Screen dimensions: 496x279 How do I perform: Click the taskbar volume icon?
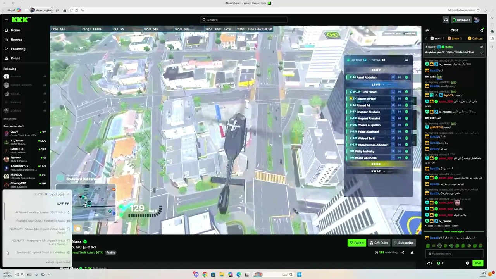point(17,274)
